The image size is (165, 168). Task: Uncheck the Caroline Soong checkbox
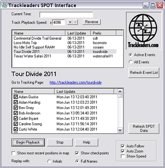(x=16, y=124)
